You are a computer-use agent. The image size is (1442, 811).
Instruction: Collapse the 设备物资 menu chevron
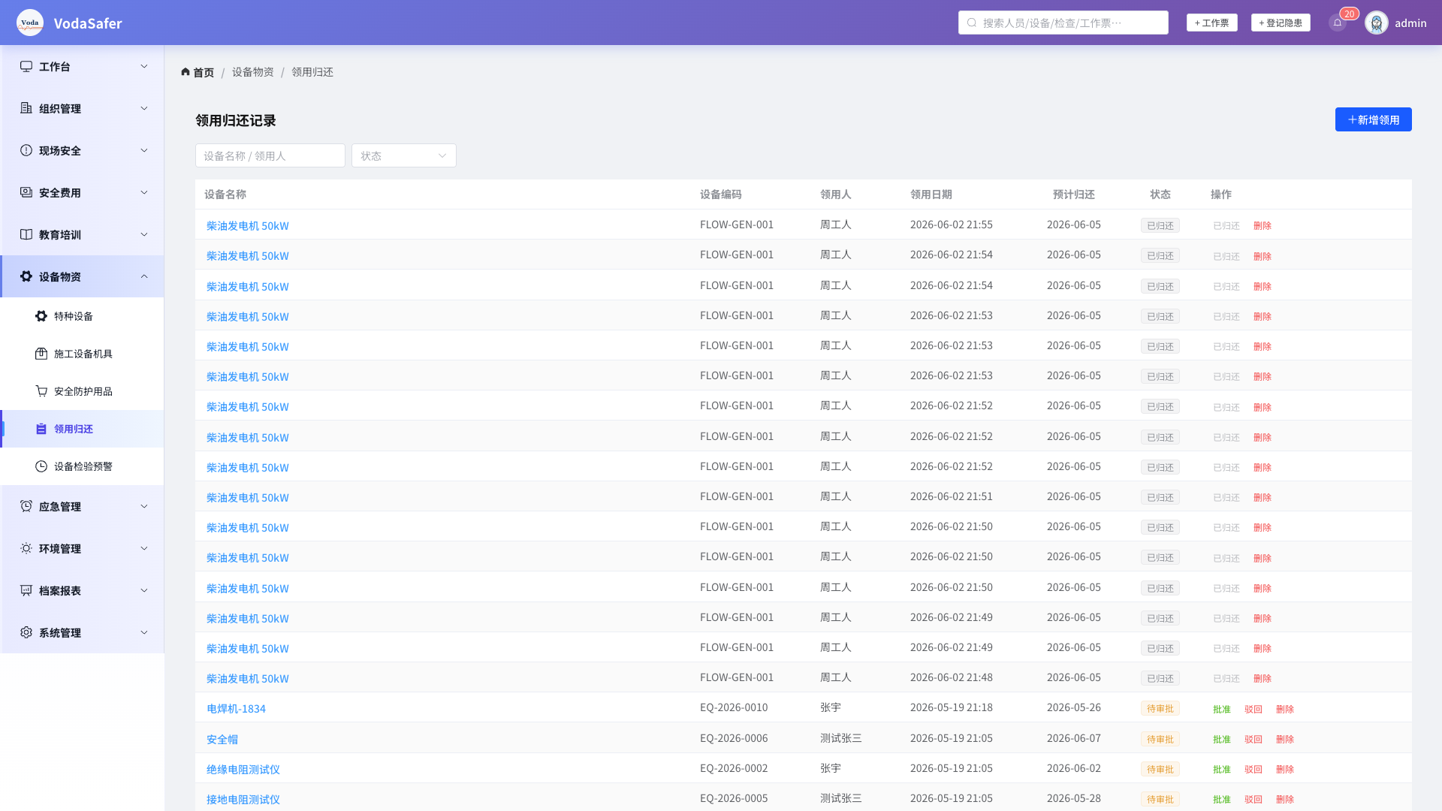click(x=144, y=276)
